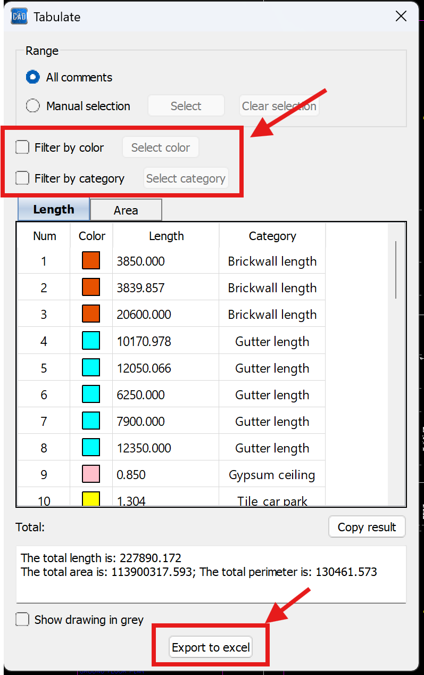This screenshot has width=424, height=675.
Task: Switch to the Length tab
Action: [54, 210]
